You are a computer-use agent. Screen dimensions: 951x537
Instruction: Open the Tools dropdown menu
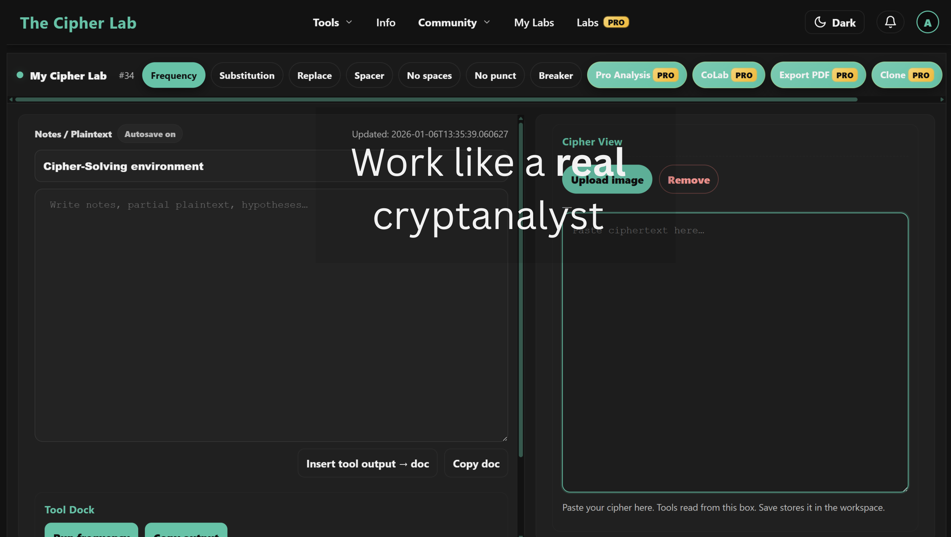(x=331, y=22)
